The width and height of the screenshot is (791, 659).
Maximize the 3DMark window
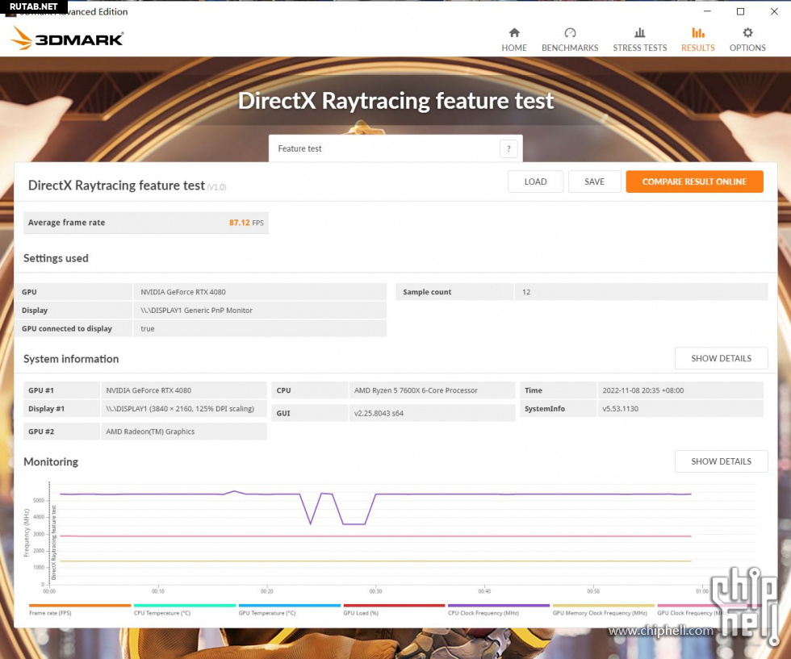(740, 11)
